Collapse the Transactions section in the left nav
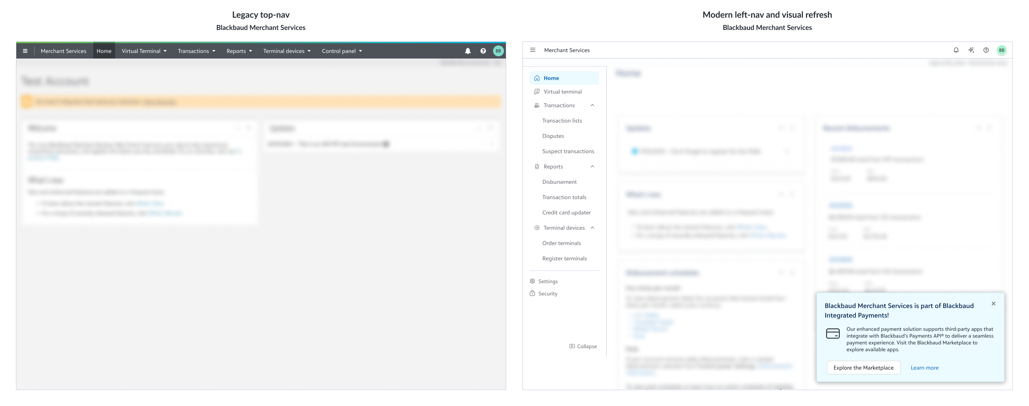 (592, 105)
